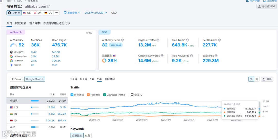Click the ID flag in country table
Screen dimensions: 278x139
tap(12, 120)
